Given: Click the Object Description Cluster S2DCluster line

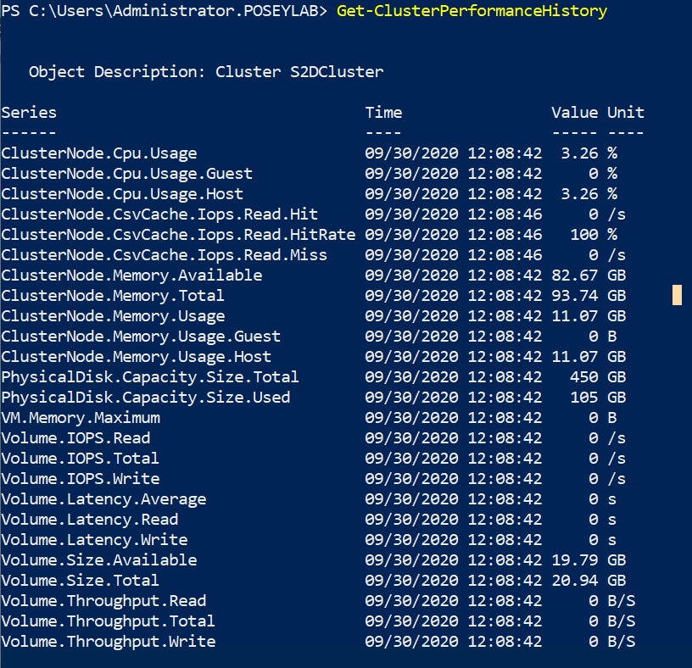Looking at the screenshot, I should click(206, 72).
